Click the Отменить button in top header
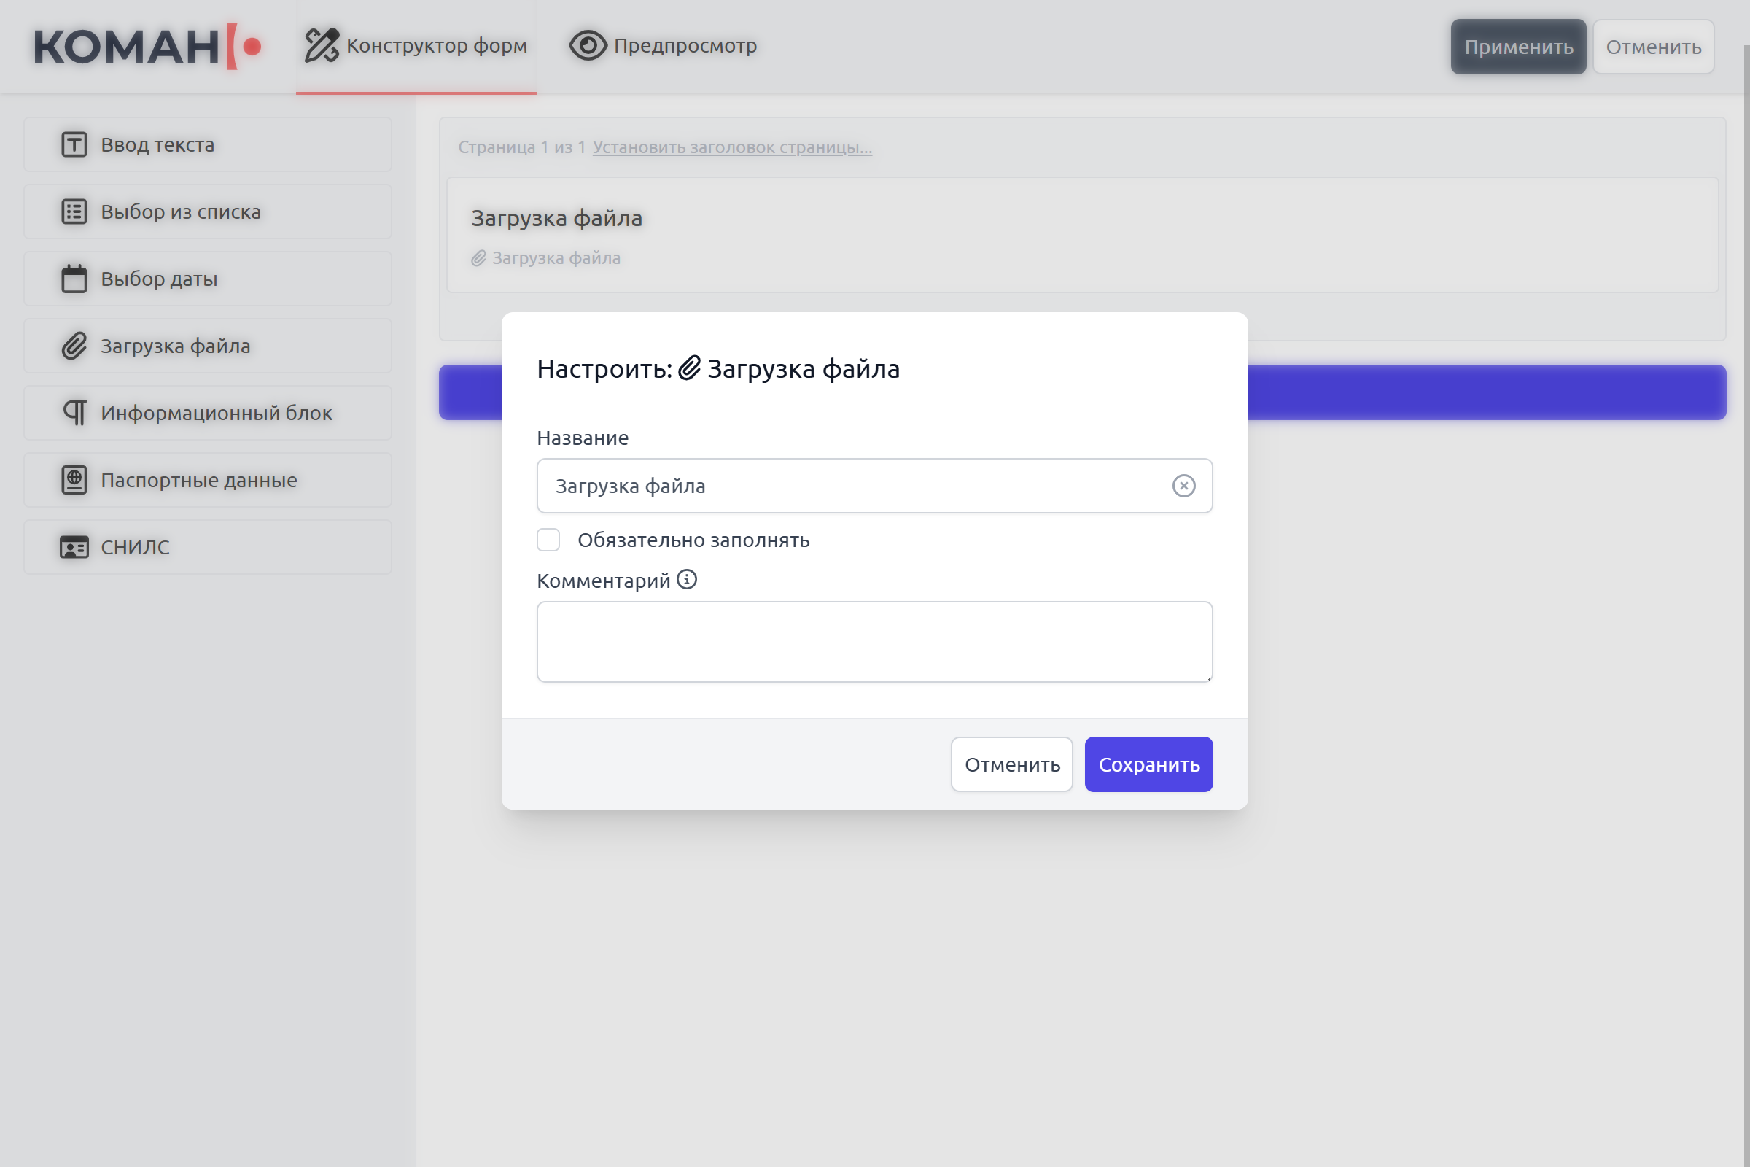Viewport: 1750px width, 1167px height. pyautogui.click(x=1653, y=47)
